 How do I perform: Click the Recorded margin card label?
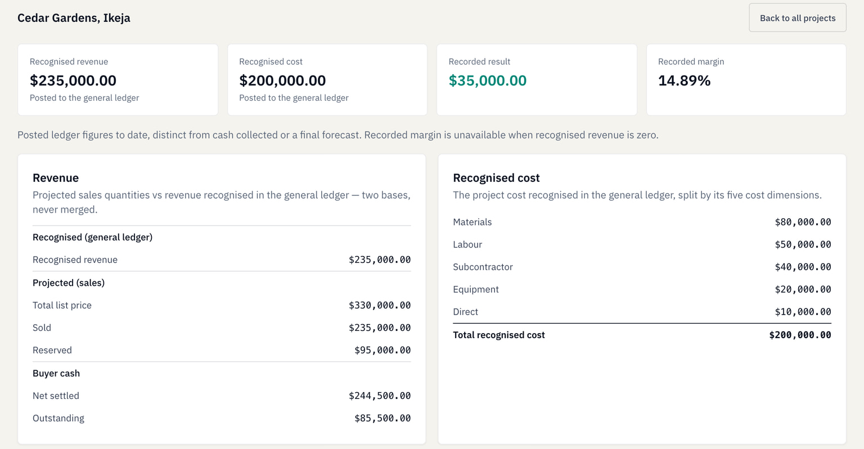point(691,61)
